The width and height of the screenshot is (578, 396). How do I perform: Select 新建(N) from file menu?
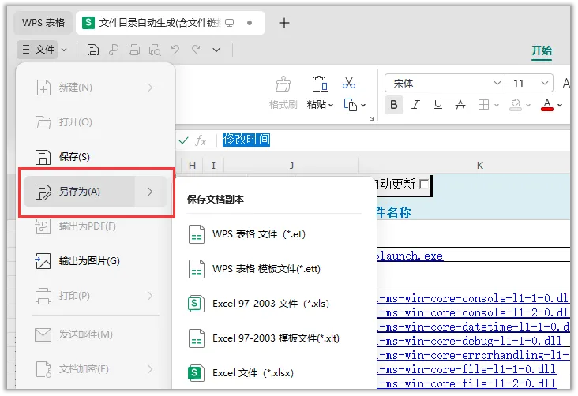tap(95, 88)
